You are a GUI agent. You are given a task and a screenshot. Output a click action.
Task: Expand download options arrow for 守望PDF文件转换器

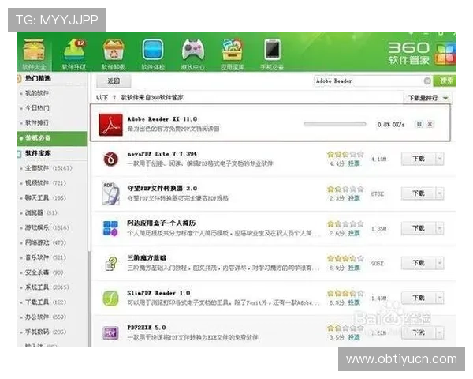click(440, 193)
